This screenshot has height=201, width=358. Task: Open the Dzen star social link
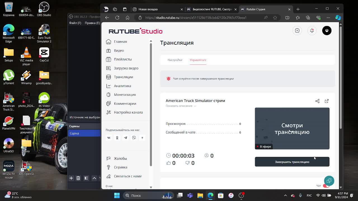142,138
